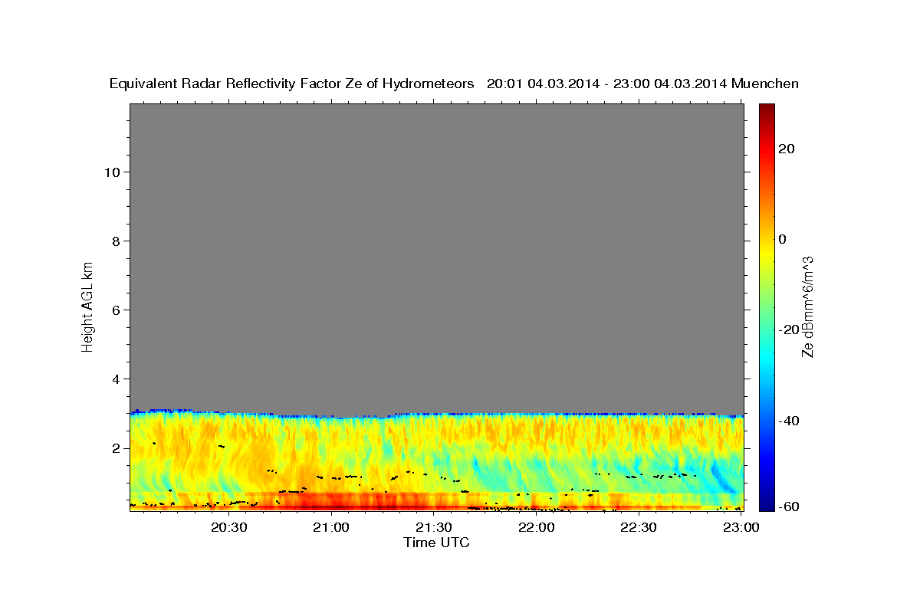This screenshot has width=920, height=613.
Task: Click the colorbar value -20
Action: click(x=787, y=329)
